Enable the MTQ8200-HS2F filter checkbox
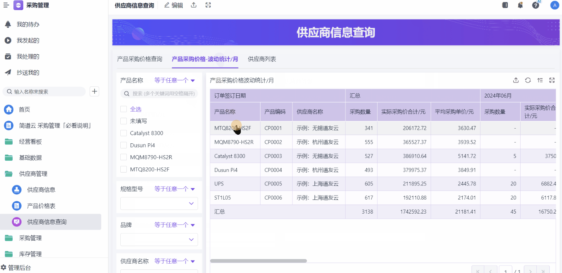This screenshot has width=562, height=273. 124,169
